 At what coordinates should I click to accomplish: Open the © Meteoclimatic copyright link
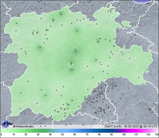point(24,126)
